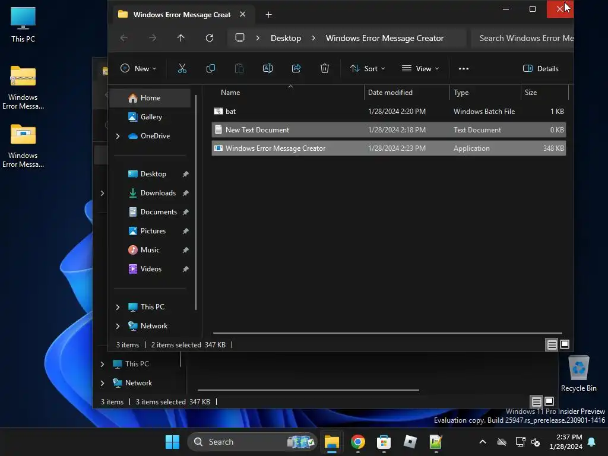
Task: Open the View dropdown menu
Action: coord(420,69)
